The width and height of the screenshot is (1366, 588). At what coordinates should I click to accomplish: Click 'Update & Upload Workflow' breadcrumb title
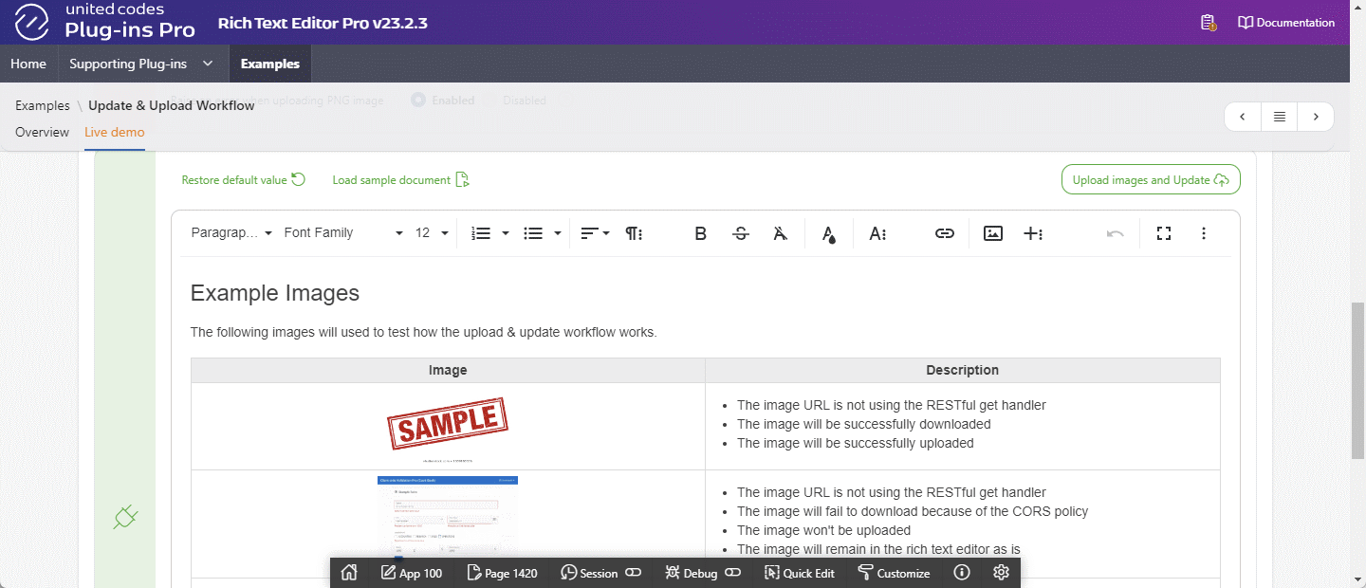coord(172,105)
